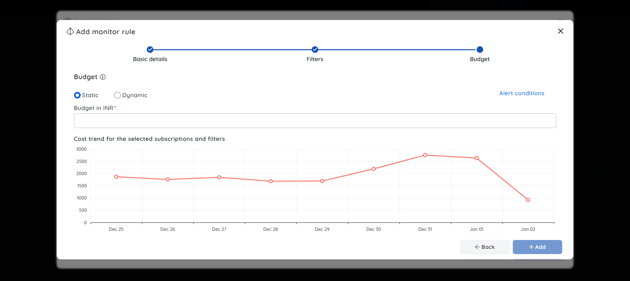Close the Add monitor rule dialog
The height and width of the screenshot is (281, 630).
click(561, 31)
